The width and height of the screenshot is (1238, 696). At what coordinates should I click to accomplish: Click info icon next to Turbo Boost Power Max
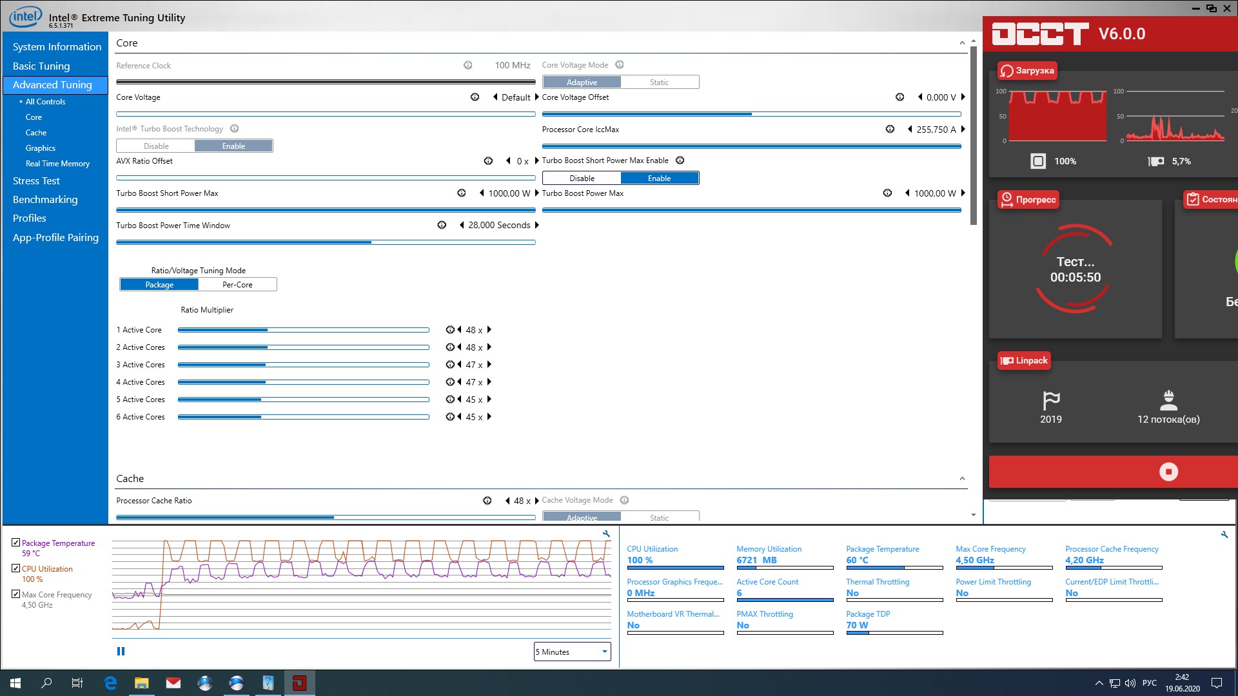point(887,193)
